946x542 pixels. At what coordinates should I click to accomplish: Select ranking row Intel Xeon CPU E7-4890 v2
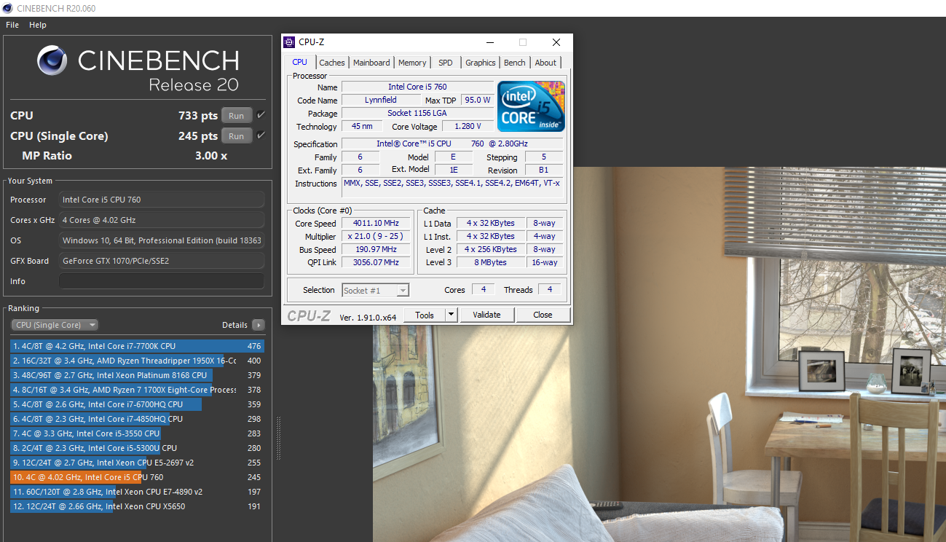[x=137, y=492]
